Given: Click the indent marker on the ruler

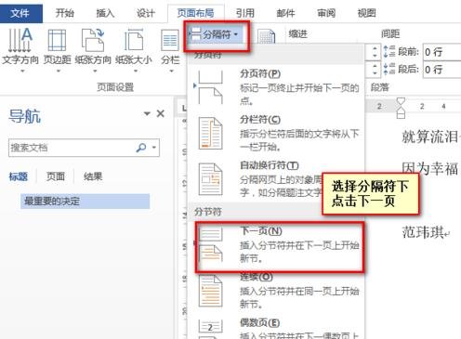Looking at the screenshot, I should tap(401, 108).
